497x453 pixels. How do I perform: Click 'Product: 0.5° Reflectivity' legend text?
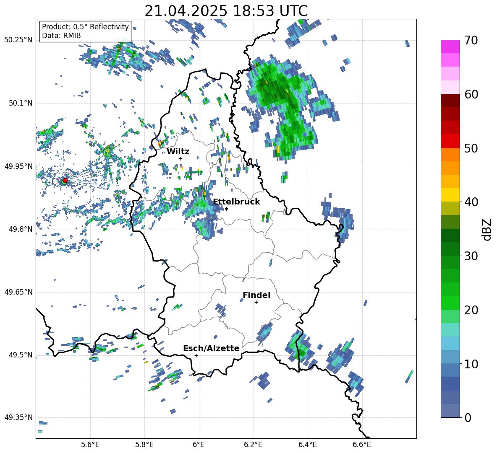[x=85, y=27]
